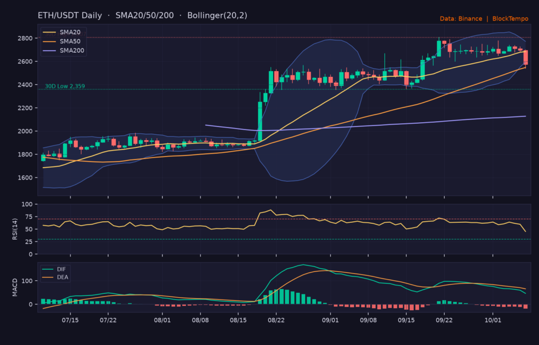Click the 100 label on RSI axis

(27, 204)
